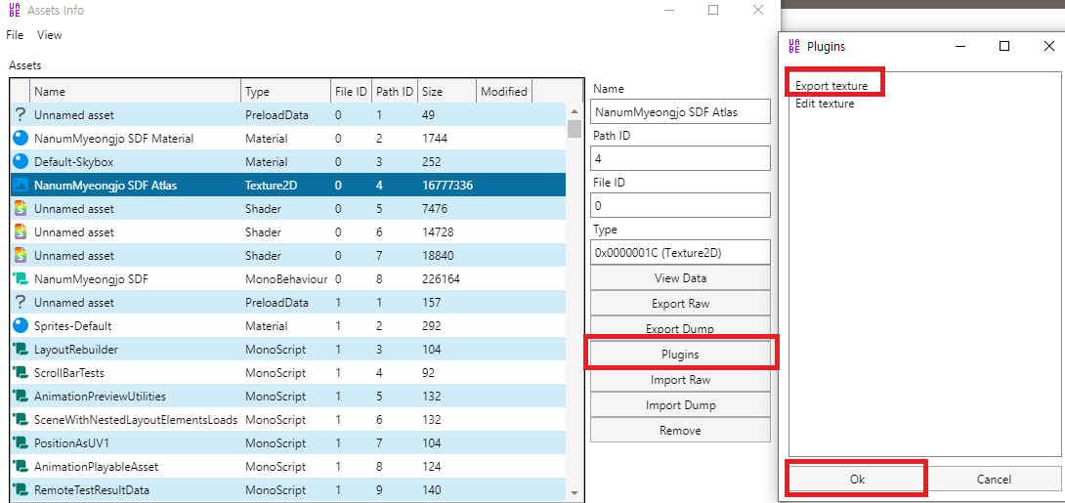Select the Sprites-Default row name
The image size is (1065, 503).
coord(72,326)
